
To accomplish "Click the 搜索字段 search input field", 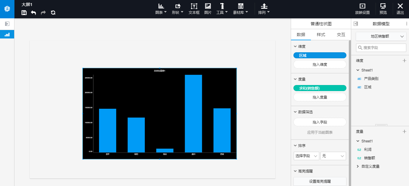I will pyautogui.click(x=383, y=47).
